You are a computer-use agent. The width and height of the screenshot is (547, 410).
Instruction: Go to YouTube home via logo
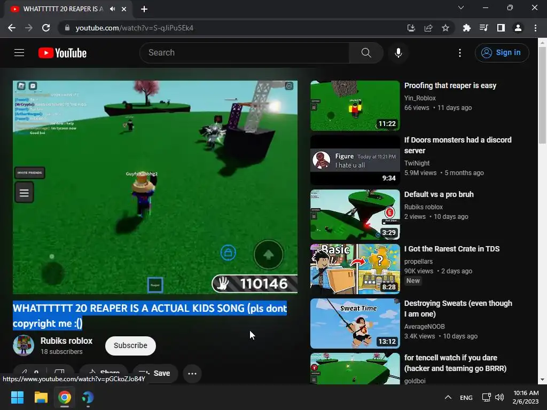[62, 53]
